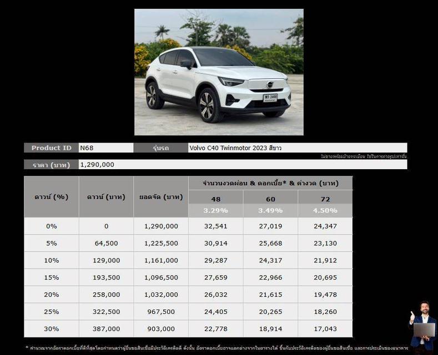The width and height of the screenshot is (438, 355).
Task: Click the down payment amount 322,500
Action: coord(106,312)
